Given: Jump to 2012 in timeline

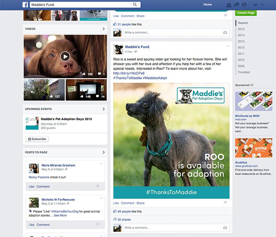Looking at the screenshot, I should pyautogui.click(x=241, y=47).
